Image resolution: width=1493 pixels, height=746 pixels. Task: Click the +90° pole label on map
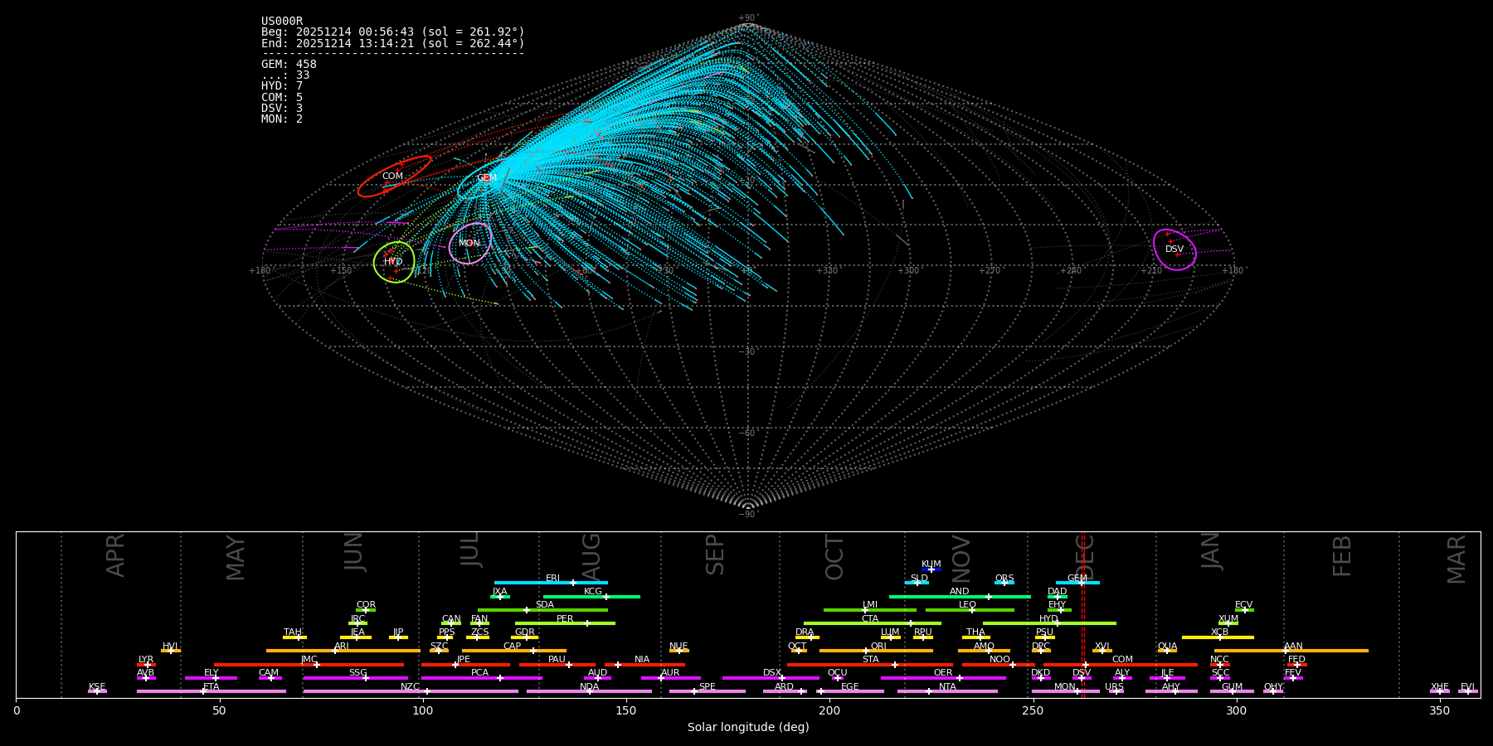[748, 18]
